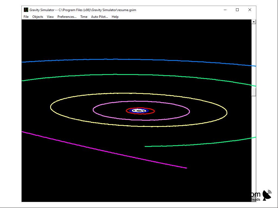Open the Help menu
Viewport: 278px width, 208px height.
click(115, 17)
